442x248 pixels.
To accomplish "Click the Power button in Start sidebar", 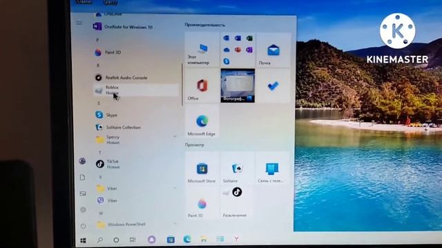I will pos(83,226).
